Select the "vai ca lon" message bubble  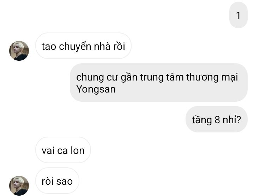[63, 150]
